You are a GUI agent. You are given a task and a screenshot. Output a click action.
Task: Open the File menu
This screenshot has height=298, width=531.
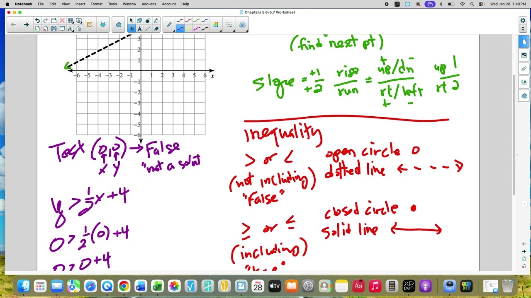pos(41,4)
